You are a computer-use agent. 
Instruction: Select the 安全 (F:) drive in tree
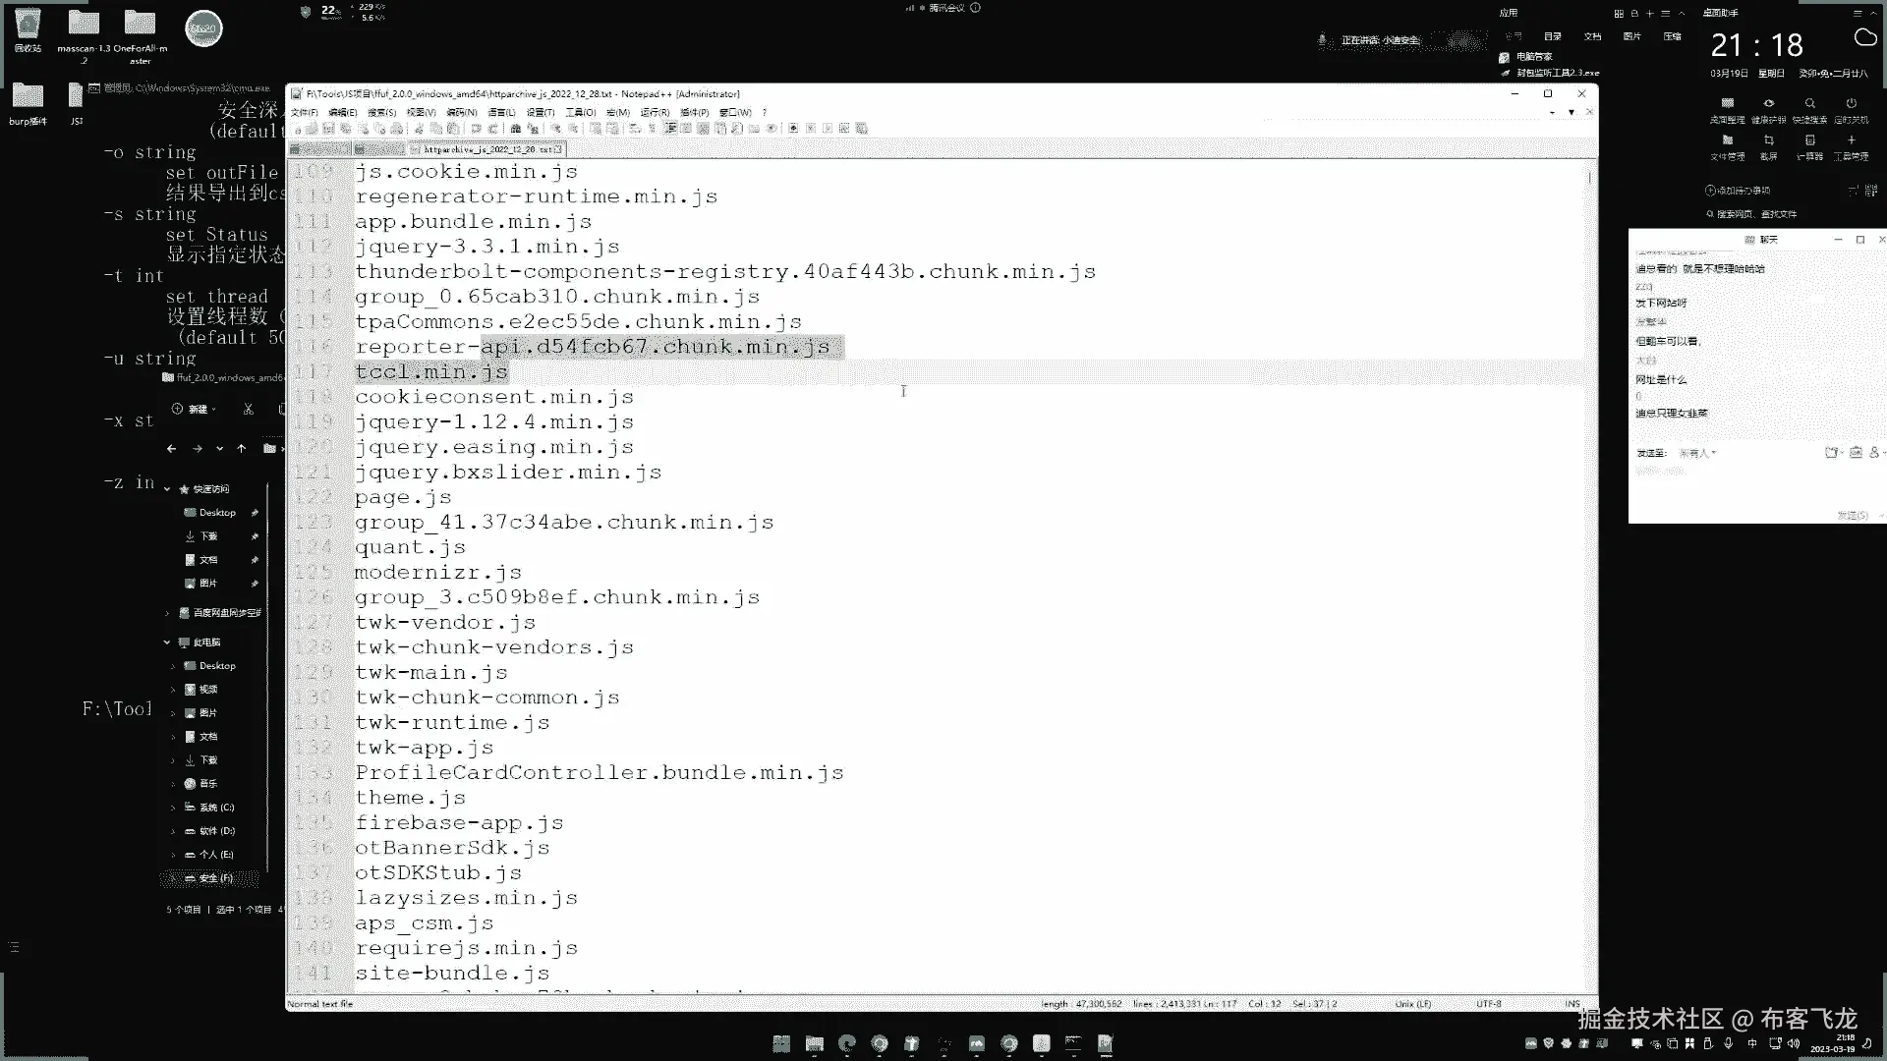214,878
